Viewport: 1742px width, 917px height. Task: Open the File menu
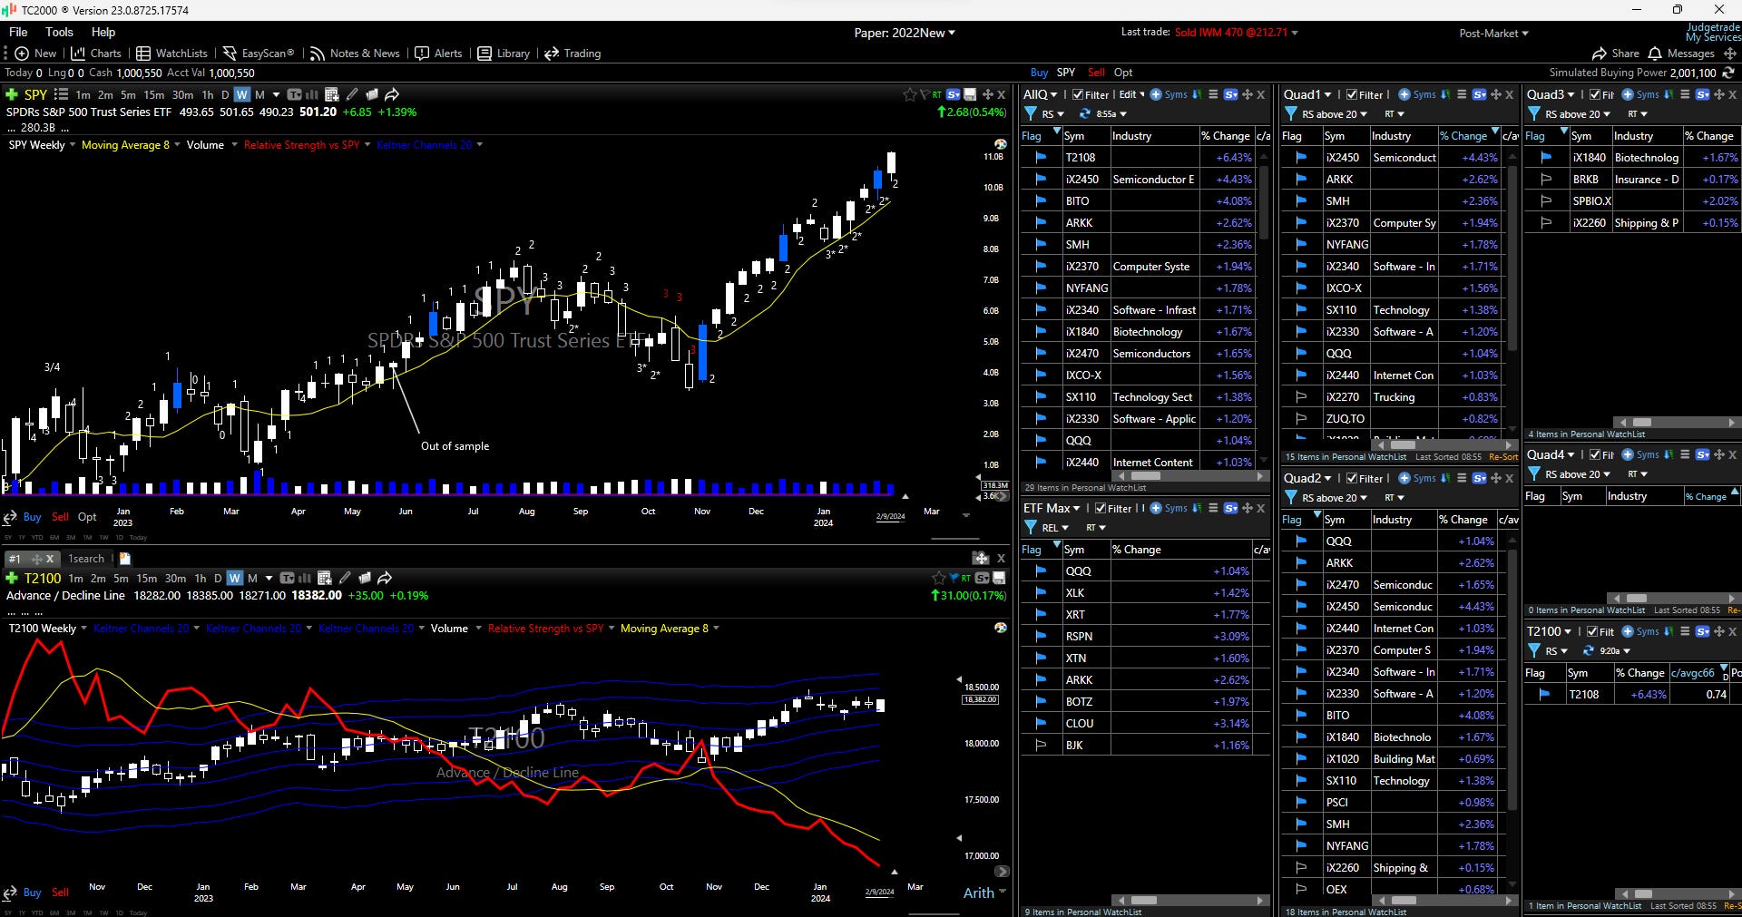pos(18,32)
